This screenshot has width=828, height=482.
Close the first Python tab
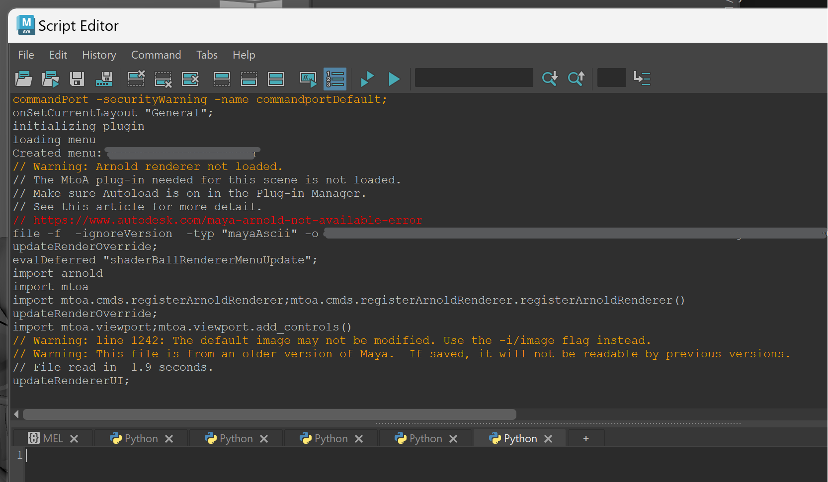(169, 439)
